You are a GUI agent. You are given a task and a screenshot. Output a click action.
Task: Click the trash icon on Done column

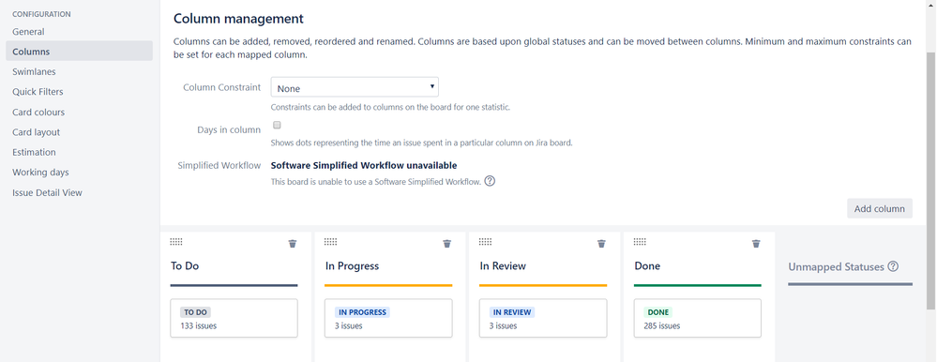pos(756,243)
